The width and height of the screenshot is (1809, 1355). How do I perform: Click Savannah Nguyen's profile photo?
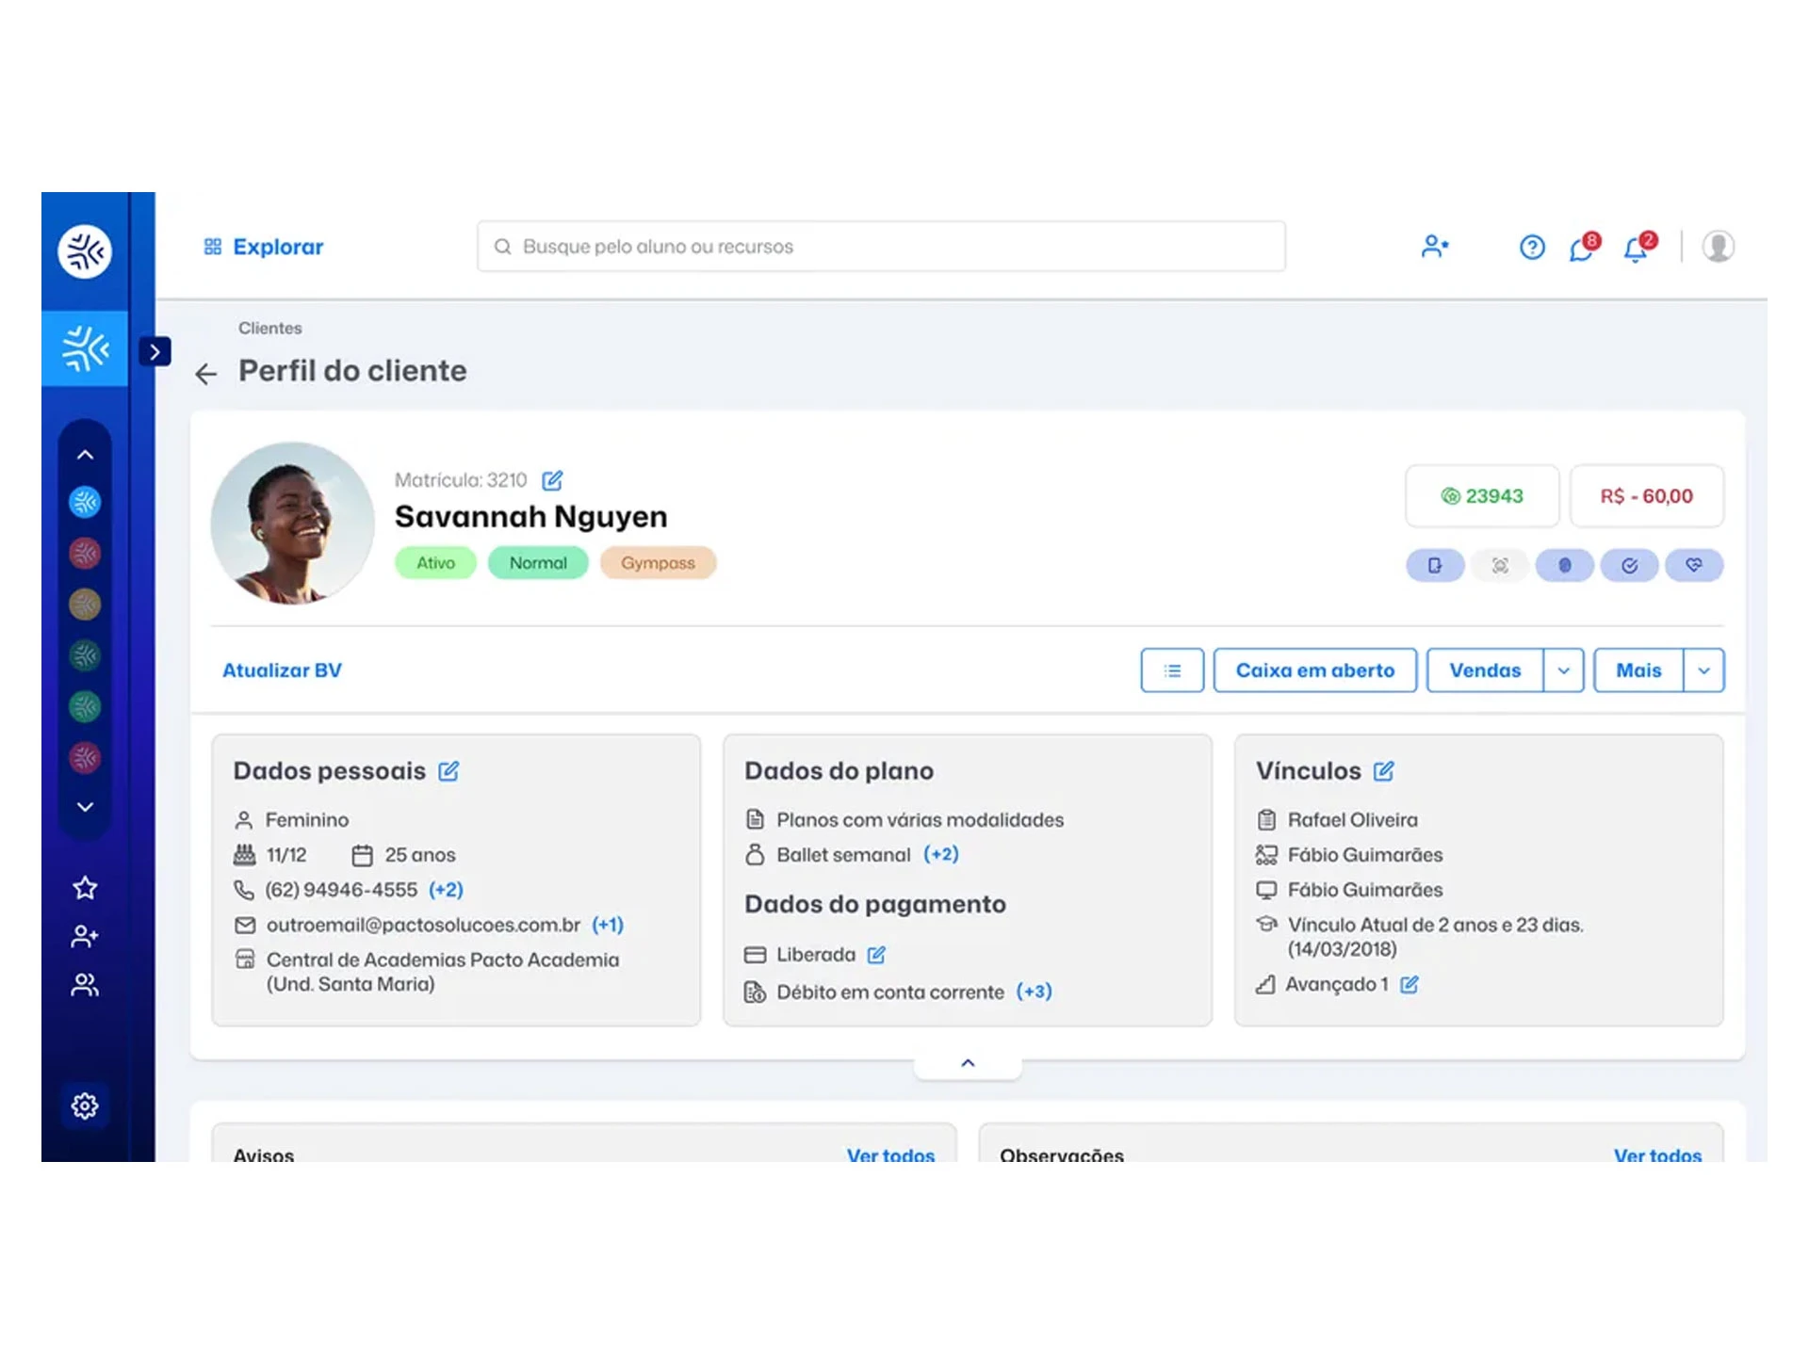tap(292, 523)
